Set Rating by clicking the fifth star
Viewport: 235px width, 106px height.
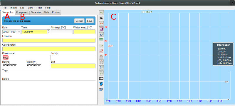click(15, 65)
